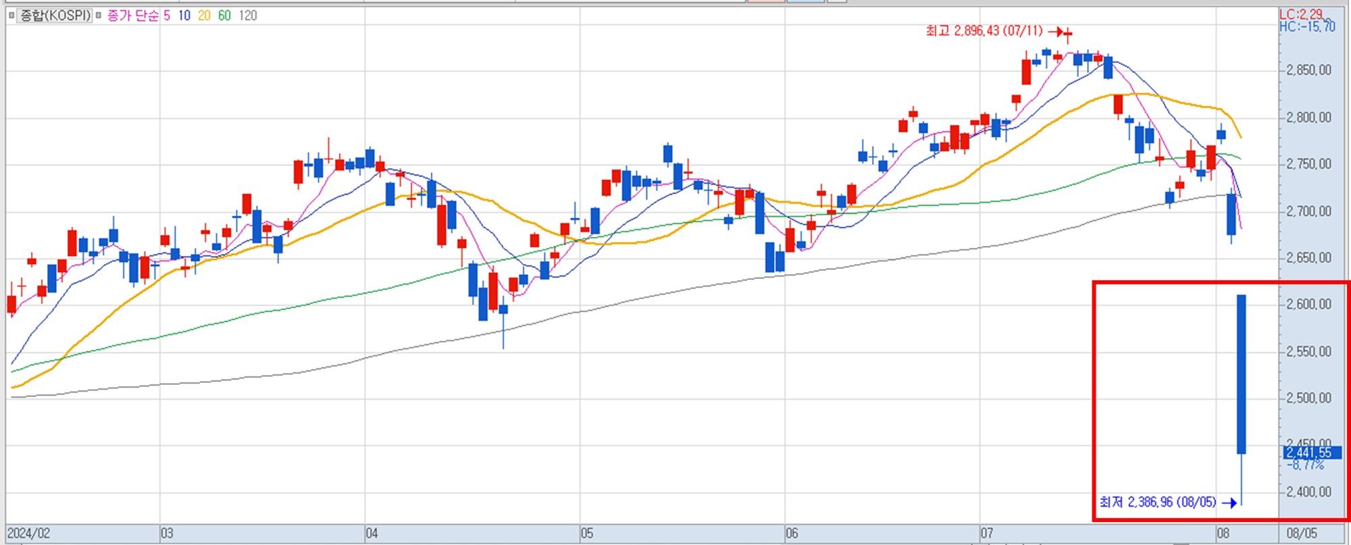Click the 05 month label on date axis
This screenshot has height=545, width=1351.
[587, 534]
